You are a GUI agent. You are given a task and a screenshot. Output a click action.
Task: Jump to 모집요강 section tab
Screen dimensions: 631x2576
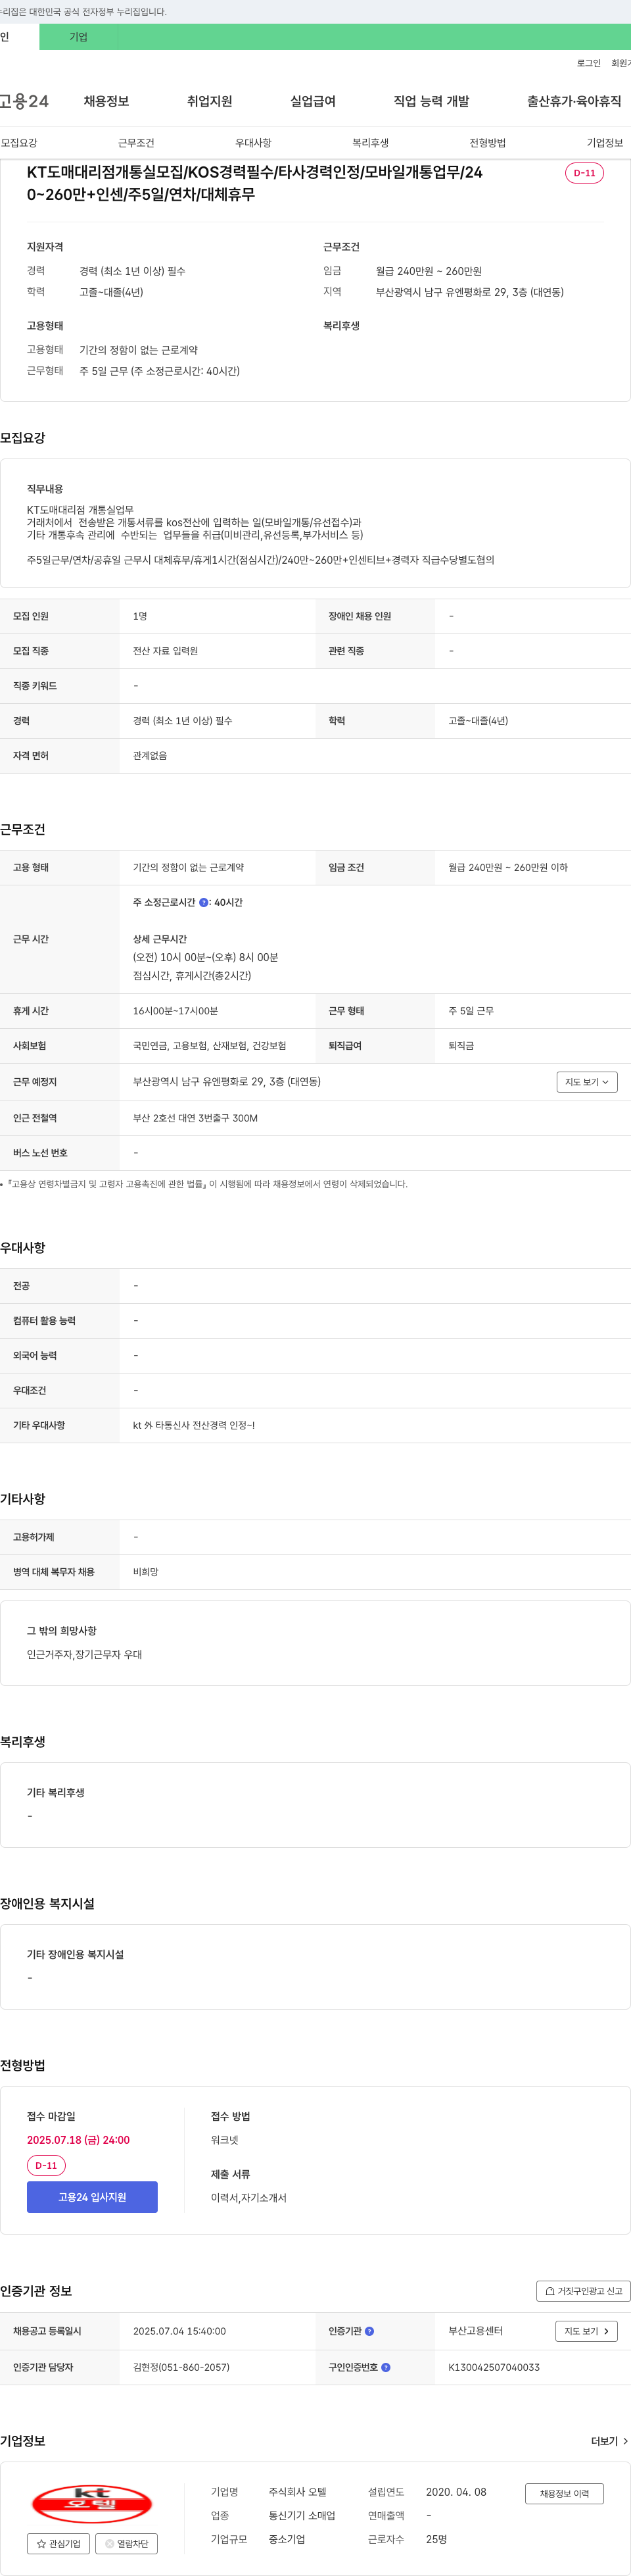coord(19,143)
